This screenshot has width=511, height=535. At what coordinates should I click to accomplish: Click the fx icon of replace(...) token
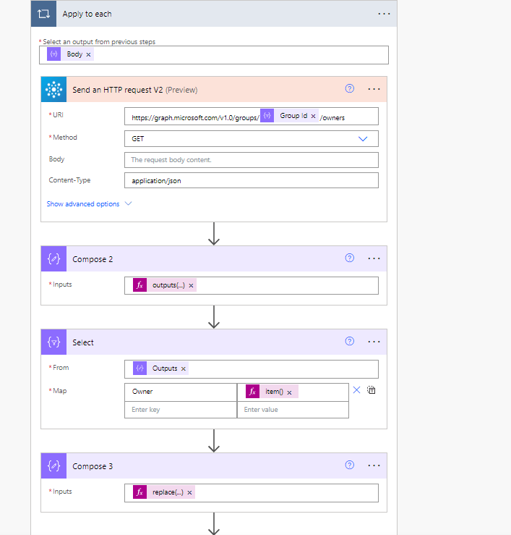[x=139, y=492]
